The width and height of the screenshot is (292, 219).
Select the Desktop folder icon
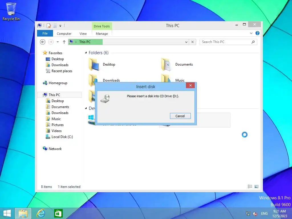click(x=94, y=64)
